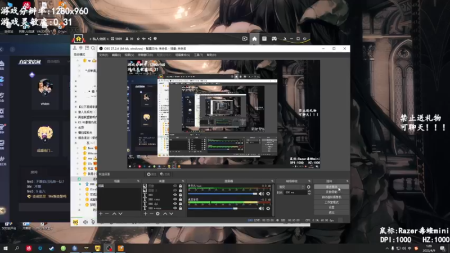Click YY speaker icon at panel bottom

click(85, 222)
